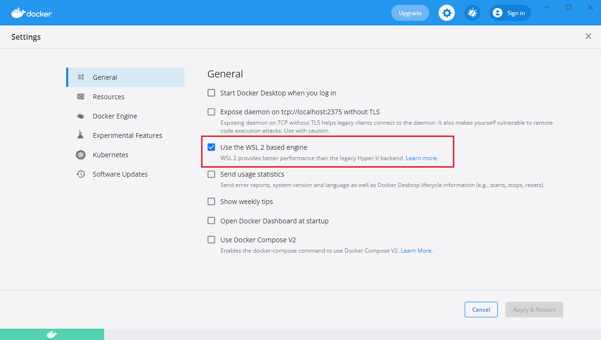The image size is (601, 340).
Task: Click the Software Updates clock icon
Action: click(x=81, y=174)
